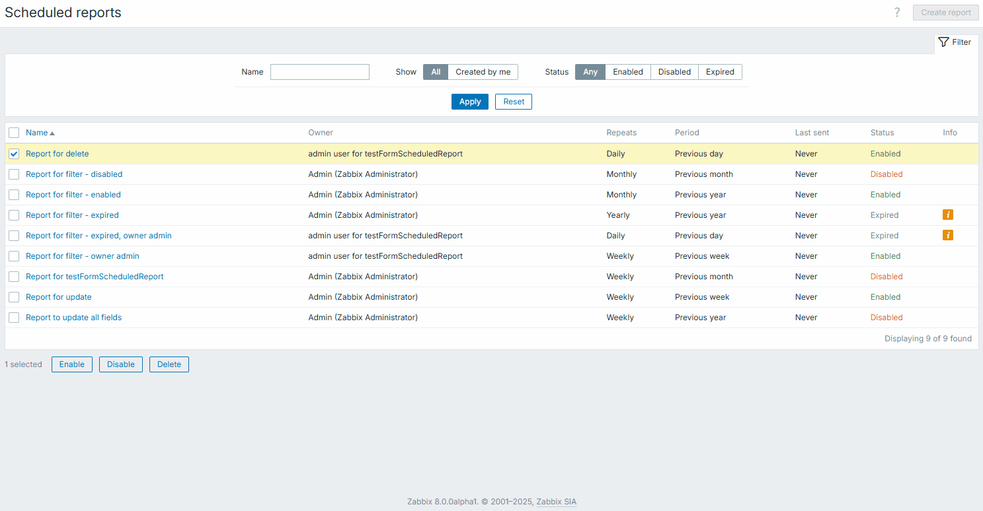Toggle the select-all checkbox in table header

tap(14, 133)
